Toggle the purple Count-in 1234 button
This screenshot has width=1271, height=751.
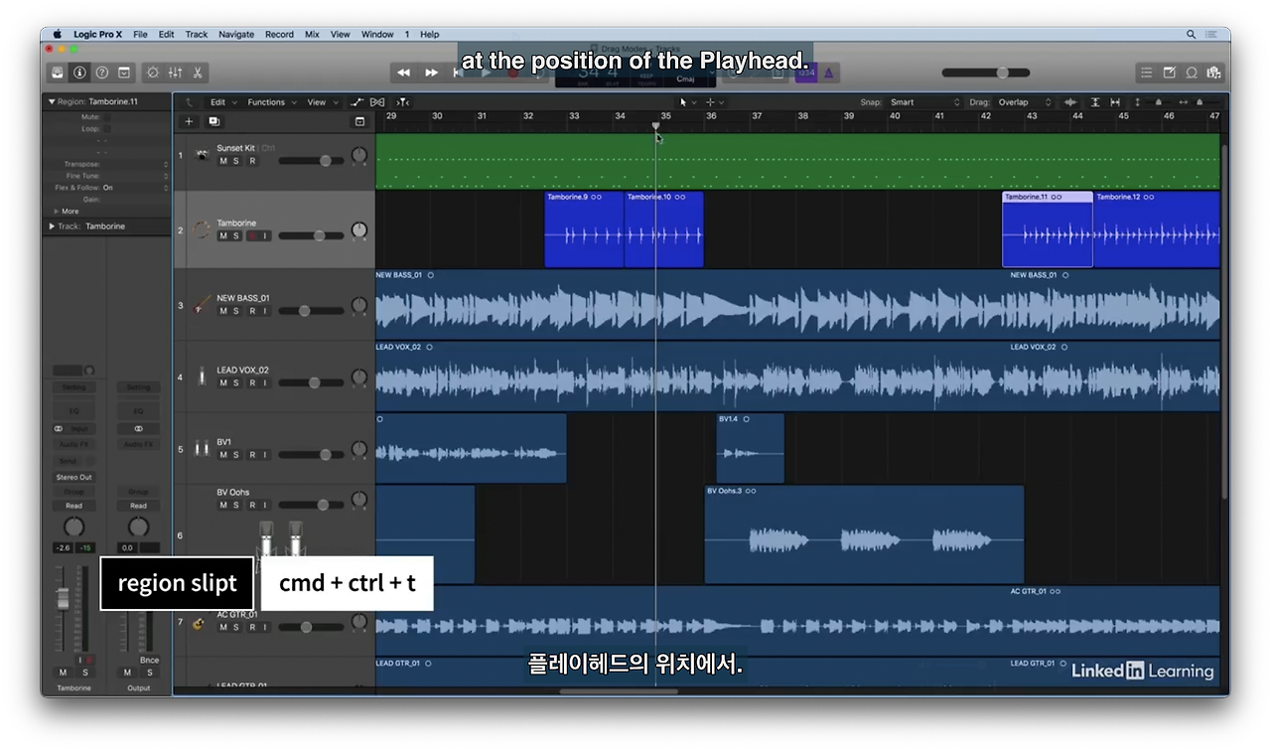point(806,73)
